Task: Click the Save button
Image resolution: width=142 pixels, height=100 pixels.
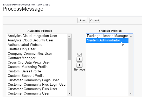Action: [82, 21]
